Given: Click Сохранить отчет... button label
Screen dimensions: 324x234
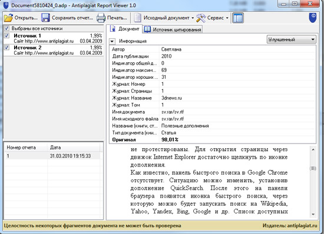Looking at the screenshot, I should (x=72, y=18).
